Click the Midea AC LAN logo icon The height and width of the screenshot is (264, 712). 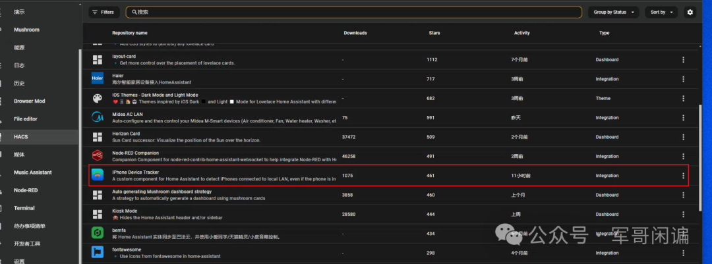tap(98, 117)
